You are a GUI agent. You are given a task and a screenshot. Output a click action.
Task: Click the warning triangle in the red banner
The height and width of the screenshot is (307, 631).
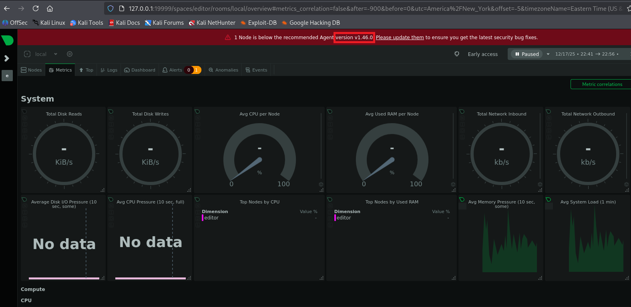pyautogui.click(x=228, y=38)
